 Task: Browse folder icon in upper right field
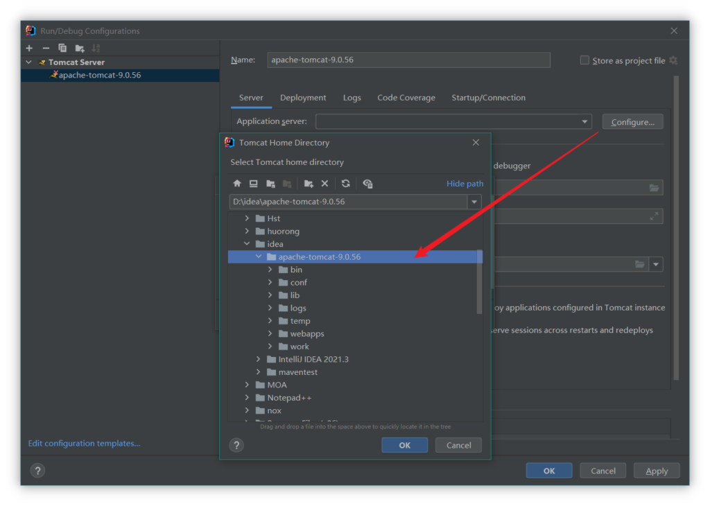click(x=654, y=187)
